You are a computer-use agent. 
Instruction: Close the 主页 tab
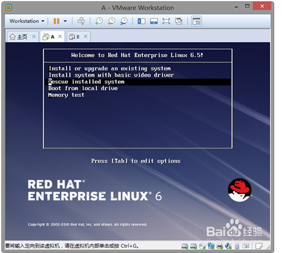34,37
